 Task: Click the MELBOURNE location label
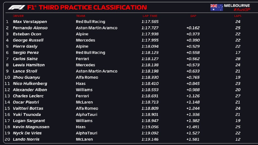pos(237,5)
